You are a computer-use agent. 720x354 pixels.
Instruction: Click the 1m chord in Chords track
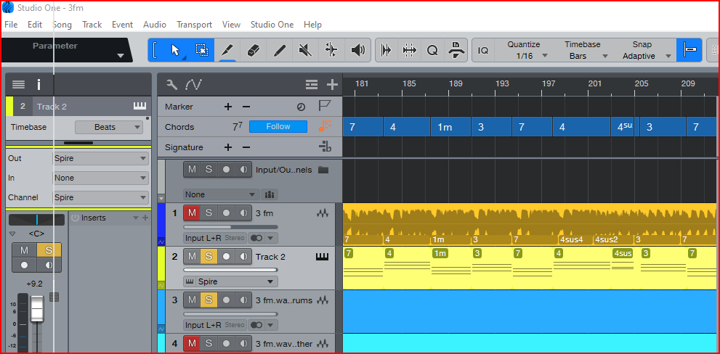tap(449, 127)
